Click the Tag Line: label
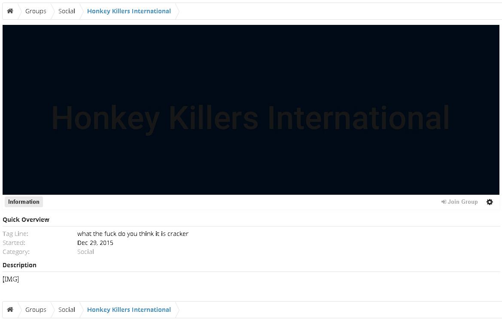Viewport: 502px width, 323px height. tap(15, 234)
